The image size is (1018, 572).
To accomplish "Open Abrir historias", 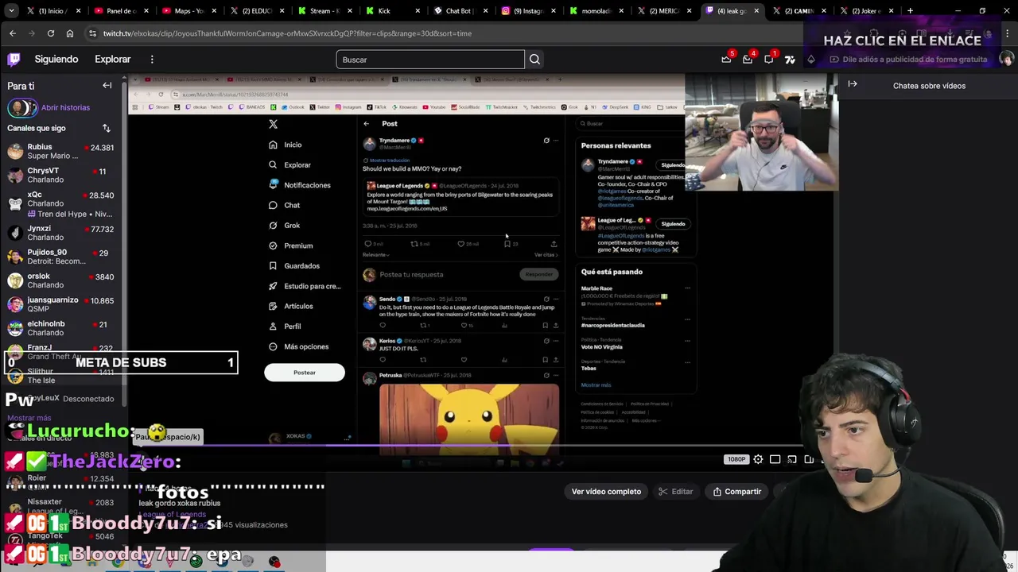I will click(49, 107).
